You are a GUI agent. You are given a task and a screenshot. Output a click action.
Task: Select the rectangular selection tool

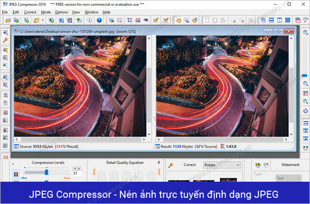[x=207, y=20]
